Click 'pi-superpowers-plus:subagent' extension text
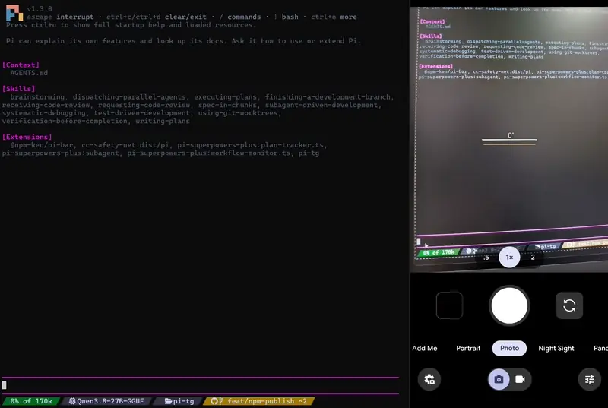The image size is (608, 408). 61,153
